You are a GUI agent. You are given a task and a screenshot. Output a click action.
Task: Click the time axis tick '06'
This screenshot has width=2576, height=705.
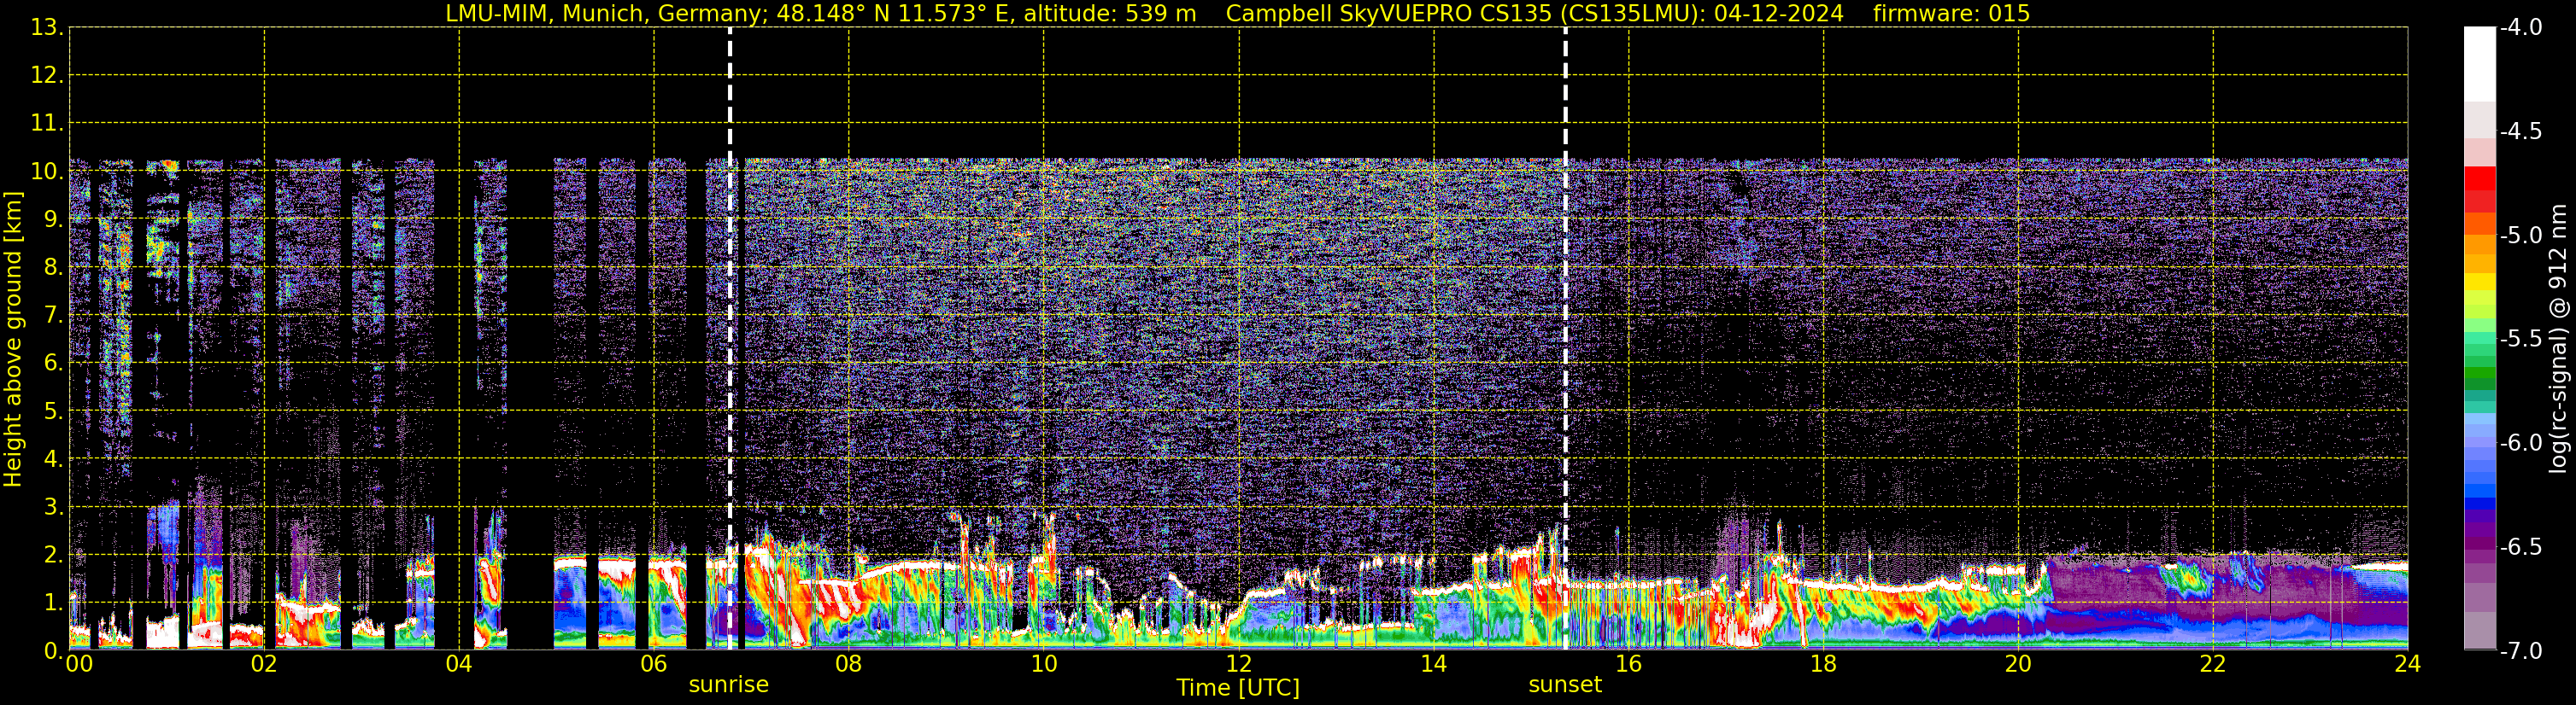[654, 664]
